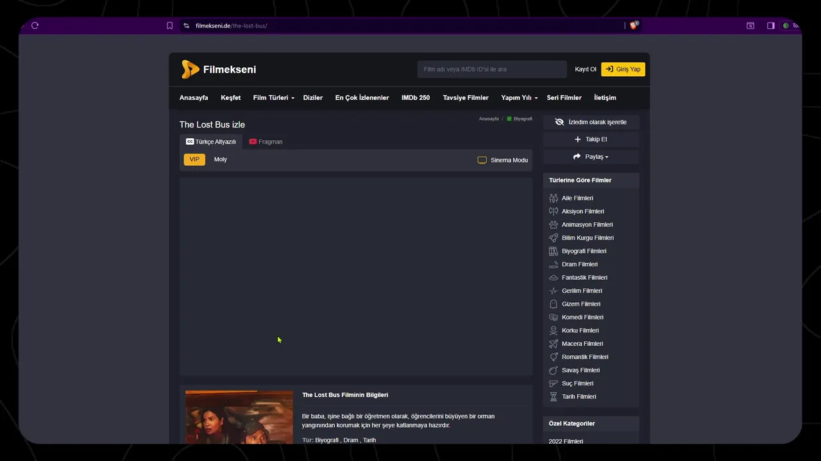Click the Dram genre link under Tür
The image size is (821, 461).
tap(351, 441)
